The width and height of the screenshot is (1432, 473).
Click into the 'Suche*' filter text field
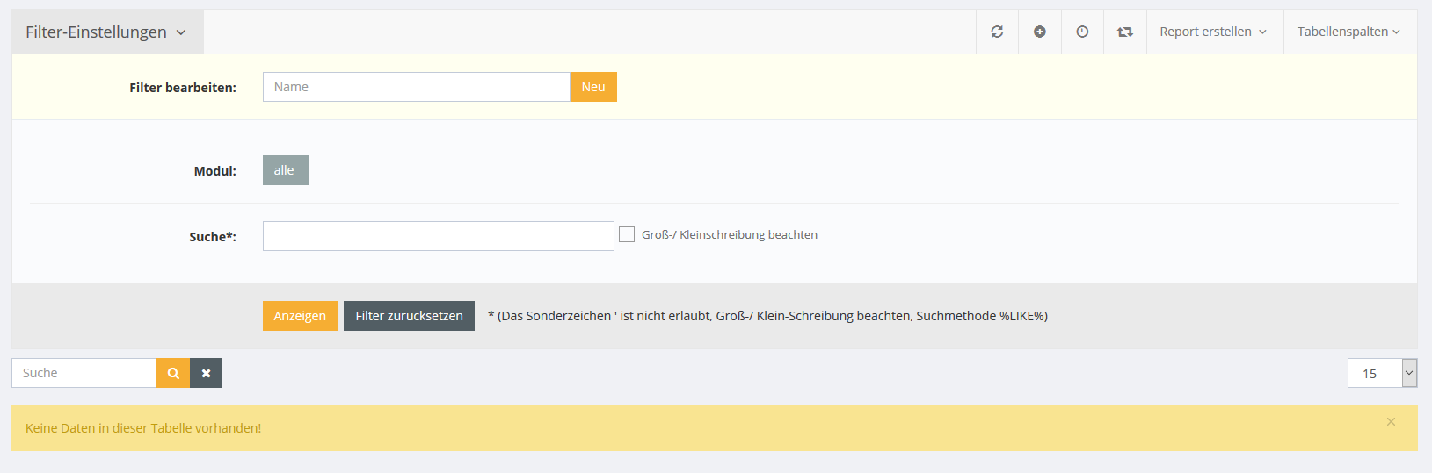click(438, 236)
